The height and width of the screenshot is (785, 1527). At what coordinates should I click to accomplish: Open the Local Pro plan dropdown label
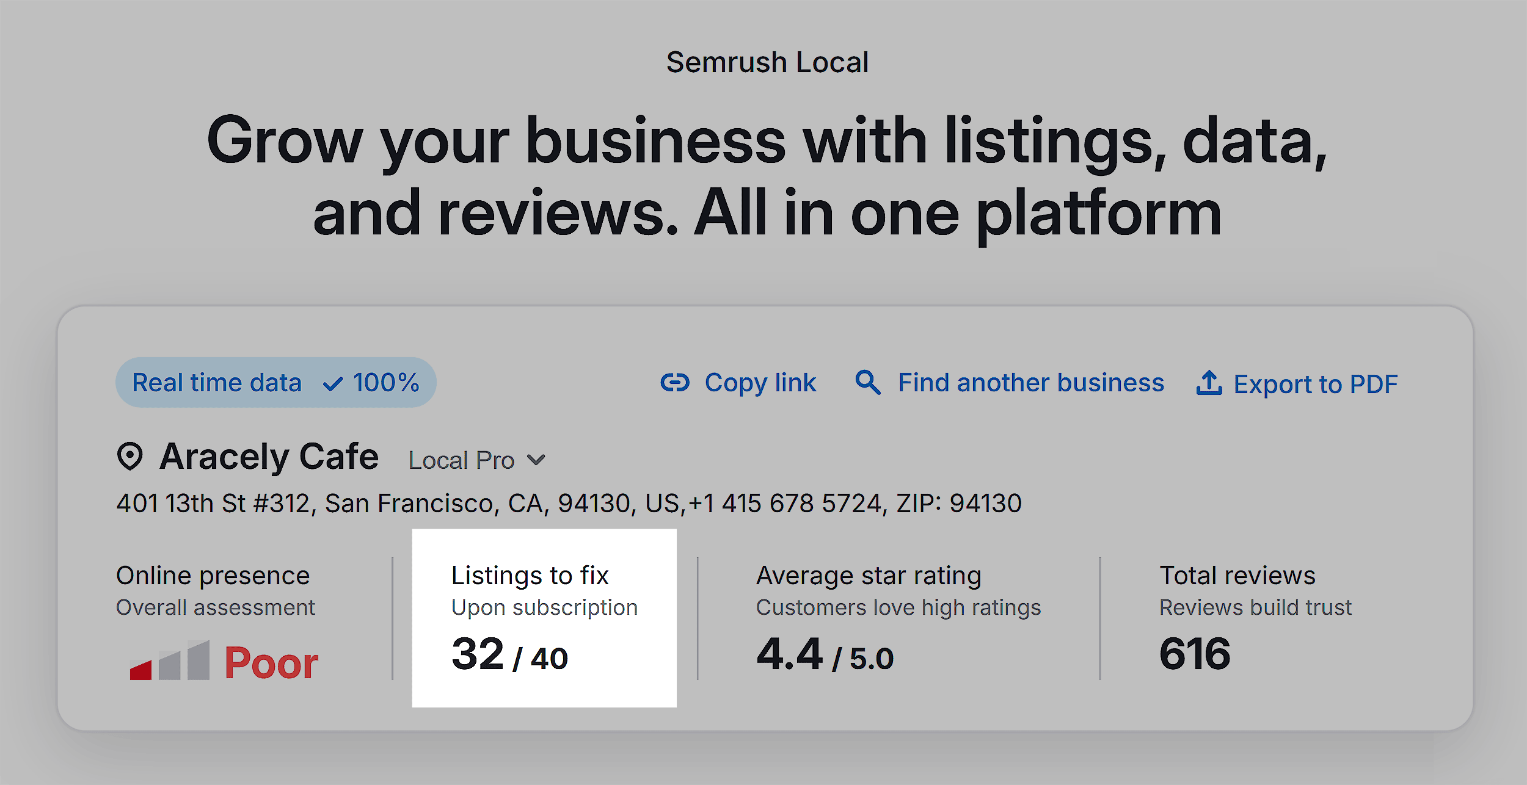coord(461,460)
